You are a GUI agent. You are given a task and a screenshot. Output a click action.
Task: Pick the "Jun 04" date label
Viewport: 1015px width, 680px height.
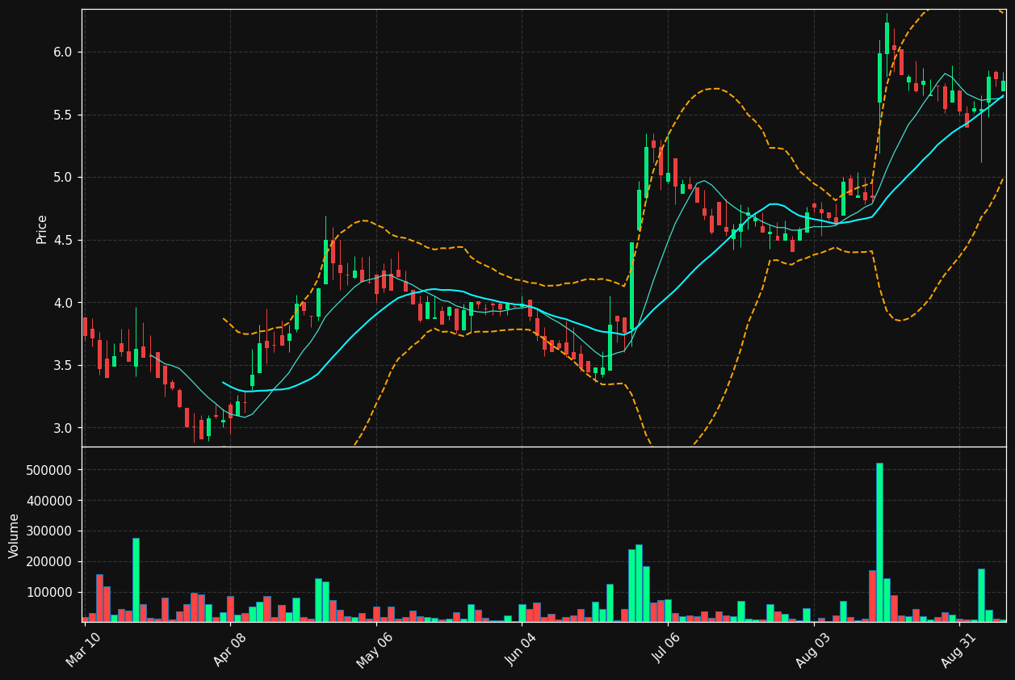pyautogui.click(x=521, y=650)
